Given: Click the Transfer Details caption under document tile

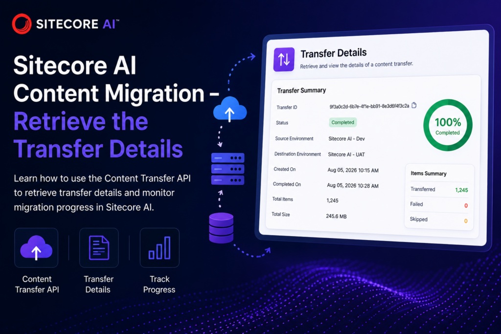Looking at the screenshot, I should pyautogui.click(x=98, y=284).
